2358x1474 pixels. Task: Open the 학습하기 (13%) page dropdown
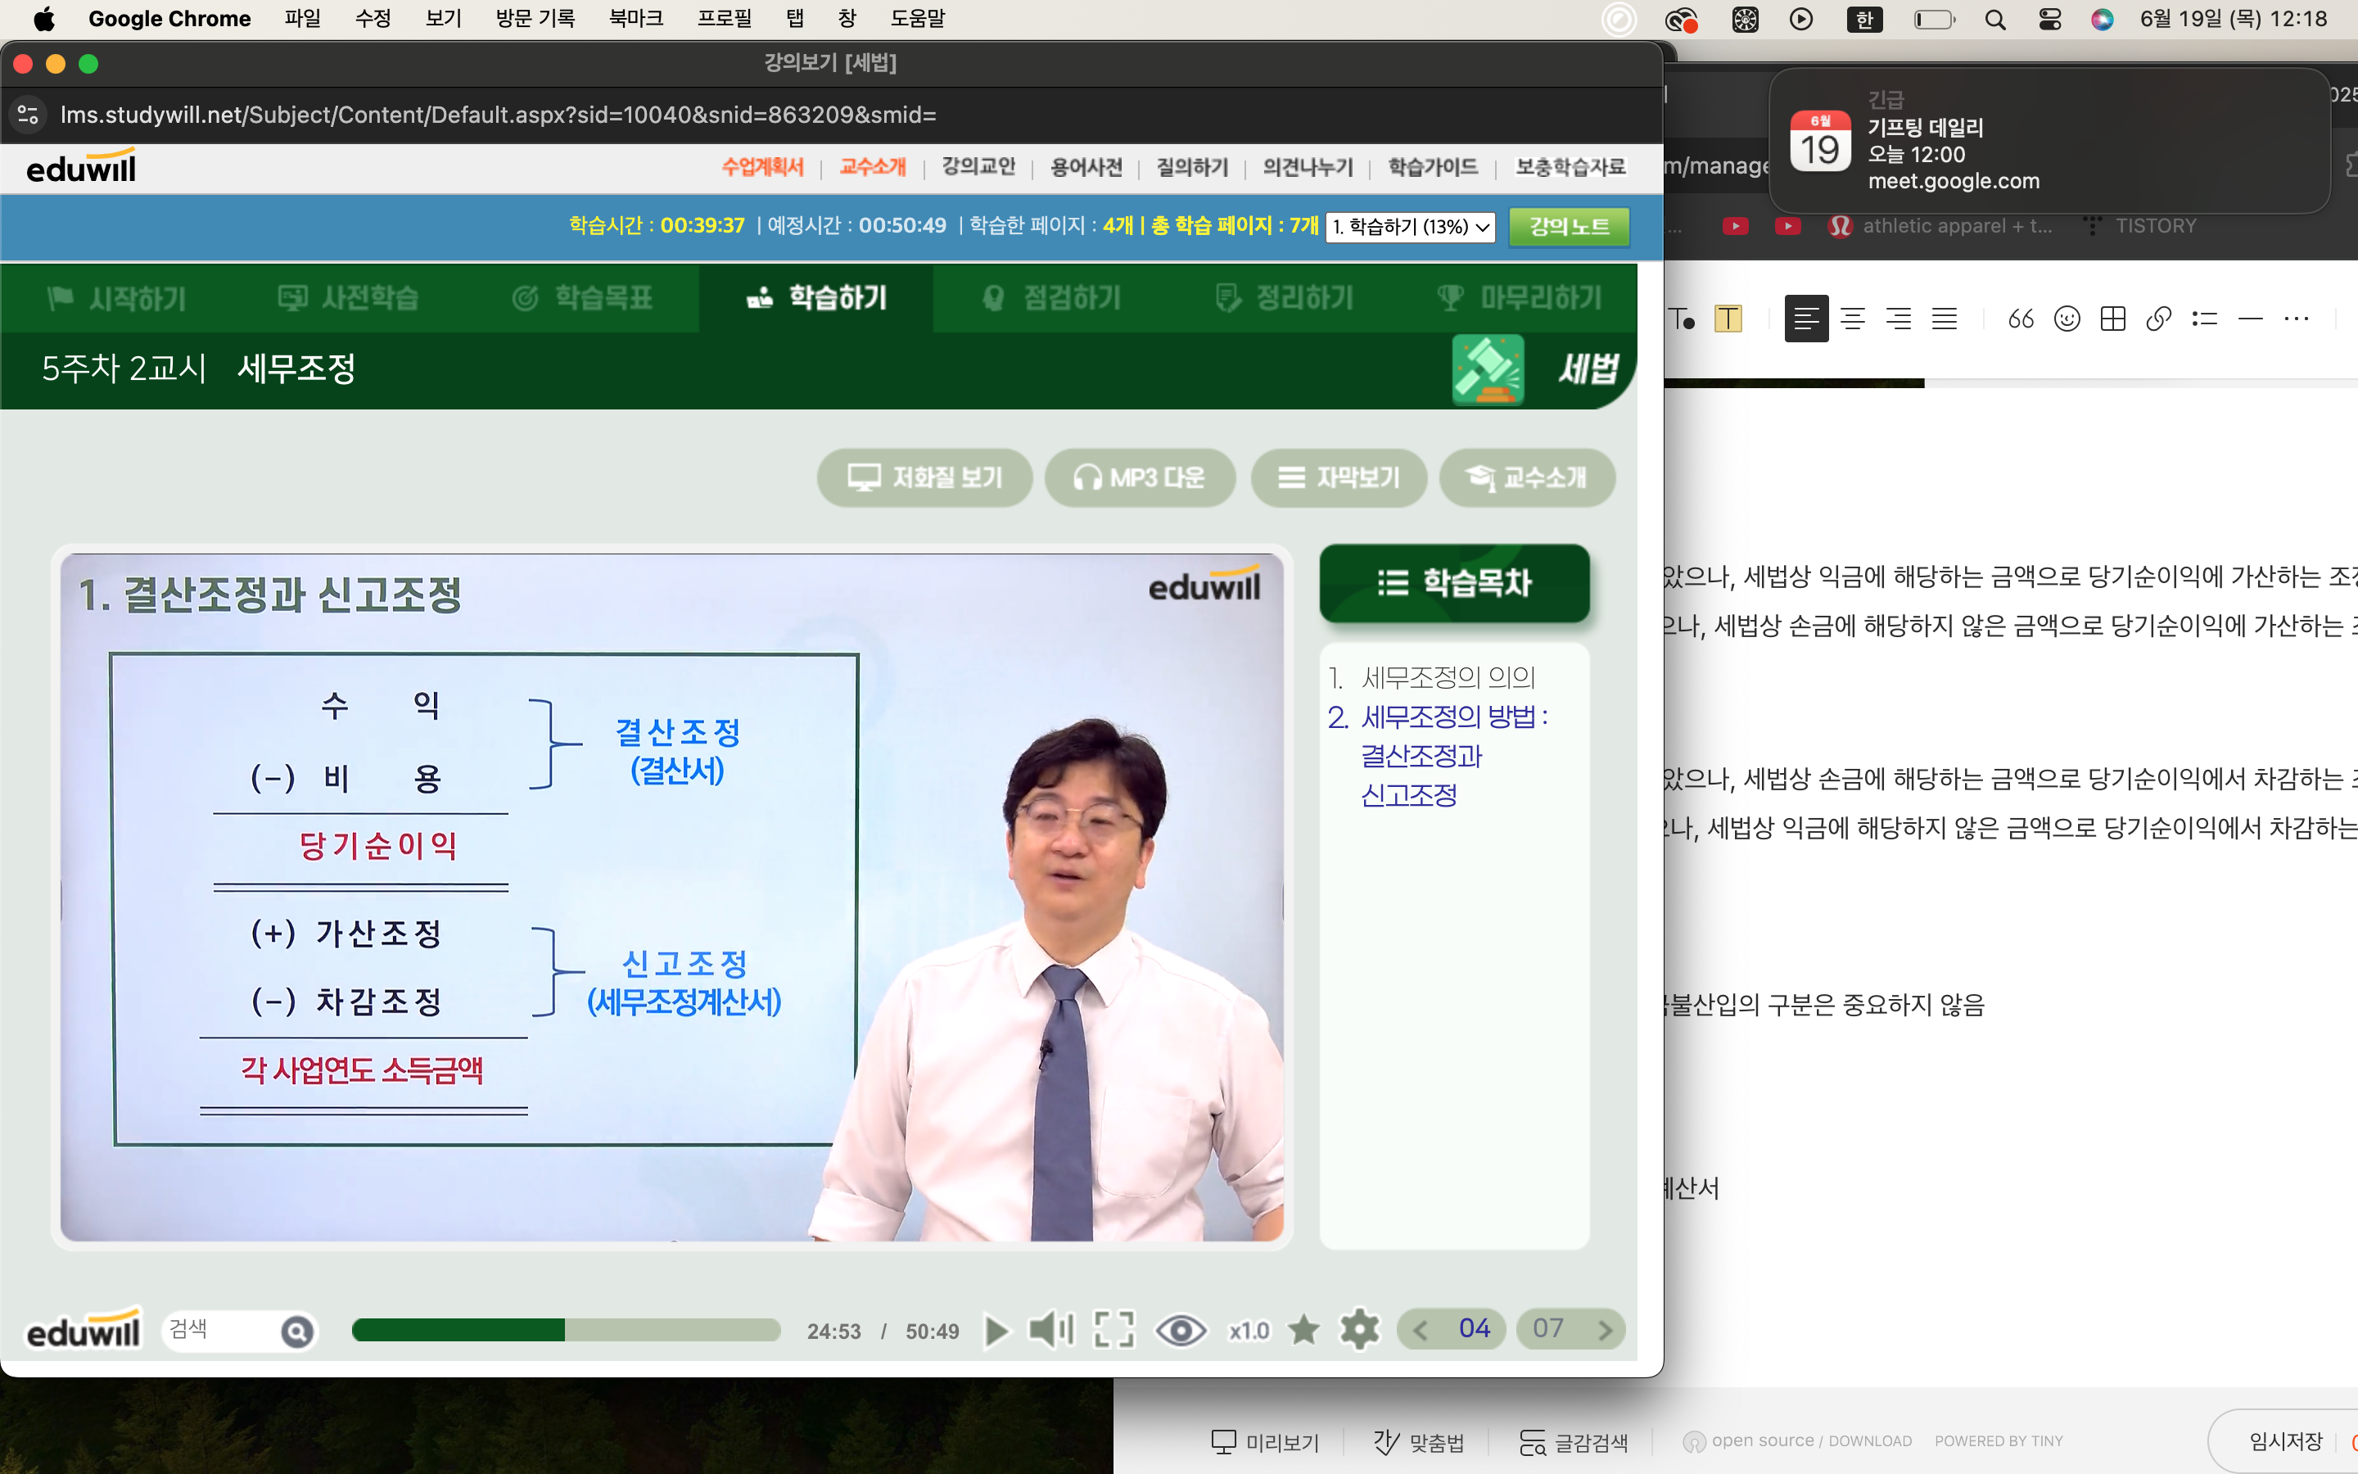(1410, 227)
